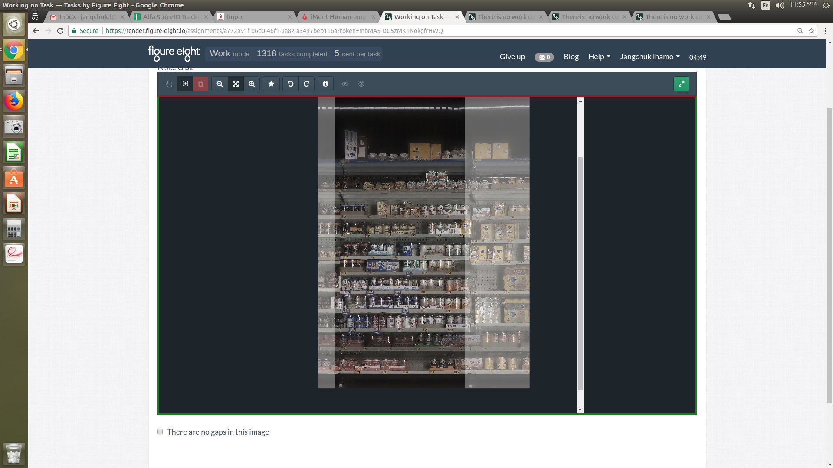The width and height of the screenshot is (833, 468).
Task: Toggle the target circle icon
Action: (361, 84)
